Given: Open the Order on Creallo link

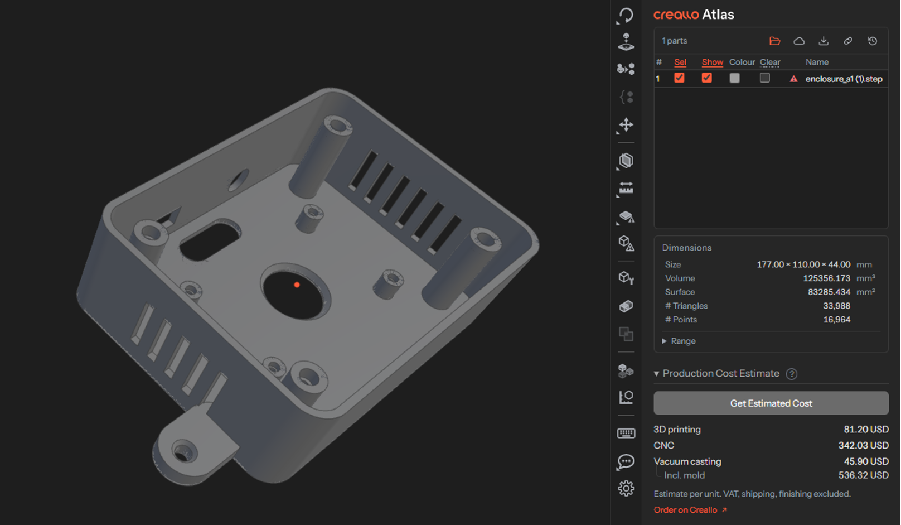Looking at the screenshot, I should 690,510.
